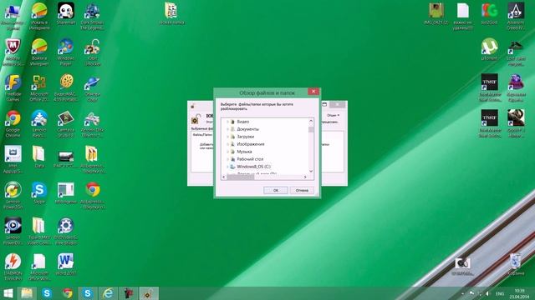
Task: Open the Slenderman desktop shortcut
Action: pos(65,13)
